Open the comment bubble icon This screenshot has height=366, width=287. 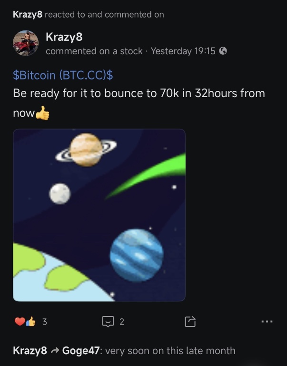[x=108, y=321]
